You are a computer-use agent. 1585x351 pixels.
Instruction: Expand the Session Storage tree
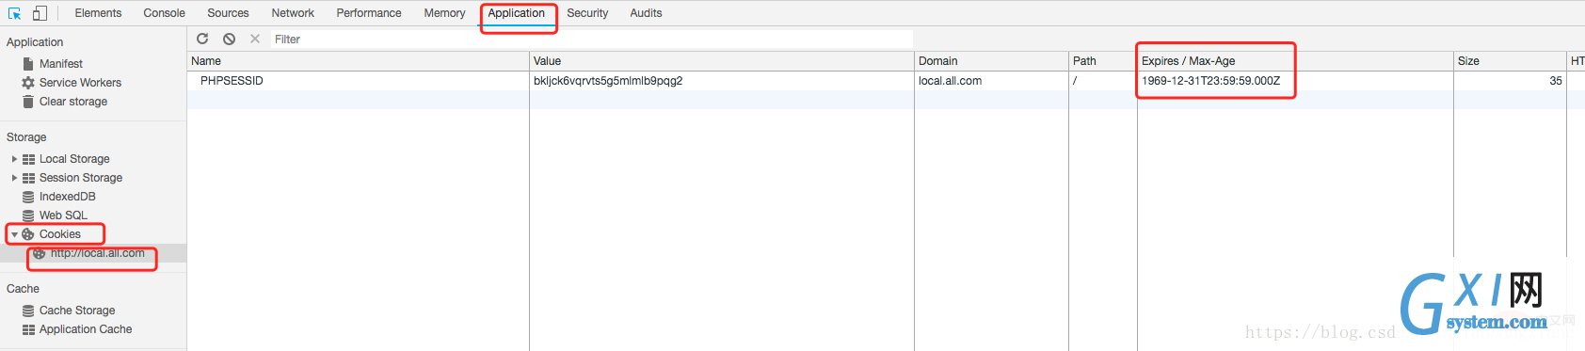(14, 178)
